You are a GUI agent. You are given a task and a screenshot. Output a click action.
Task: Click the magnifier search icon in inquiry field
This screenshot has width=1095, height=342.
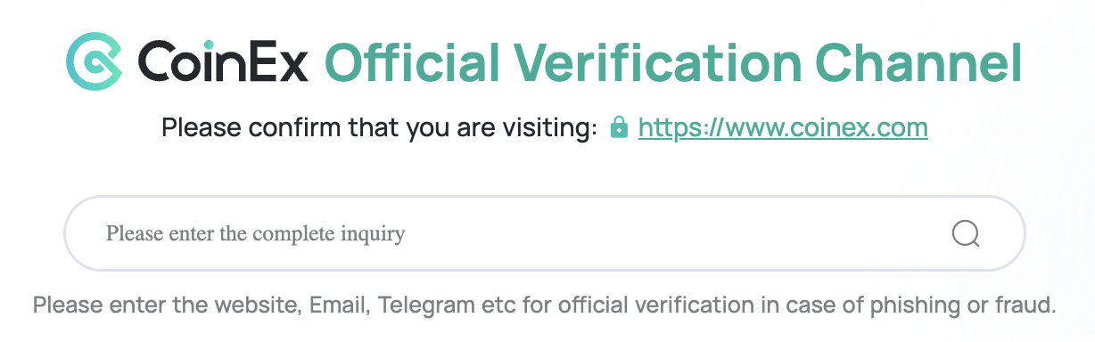pyautogui.click(x=966, y=234)
